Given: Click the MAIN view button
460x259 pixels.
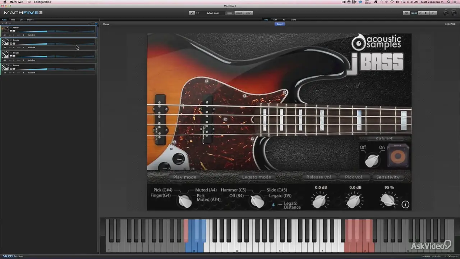Looking at the screenshot, I should pyautogui.click(x=230, y=13).
